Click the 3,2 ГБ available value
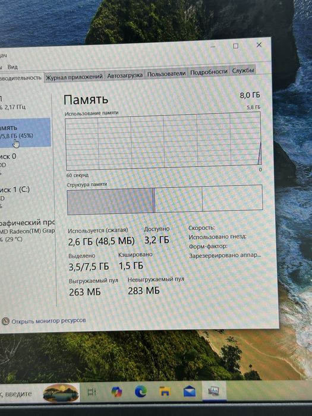This screenshot has height=416, width=312. (x=157, y=240)
